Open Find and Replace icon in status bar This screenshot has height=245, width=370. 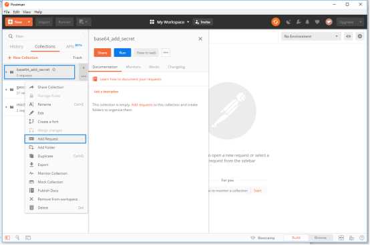[17, 238]
